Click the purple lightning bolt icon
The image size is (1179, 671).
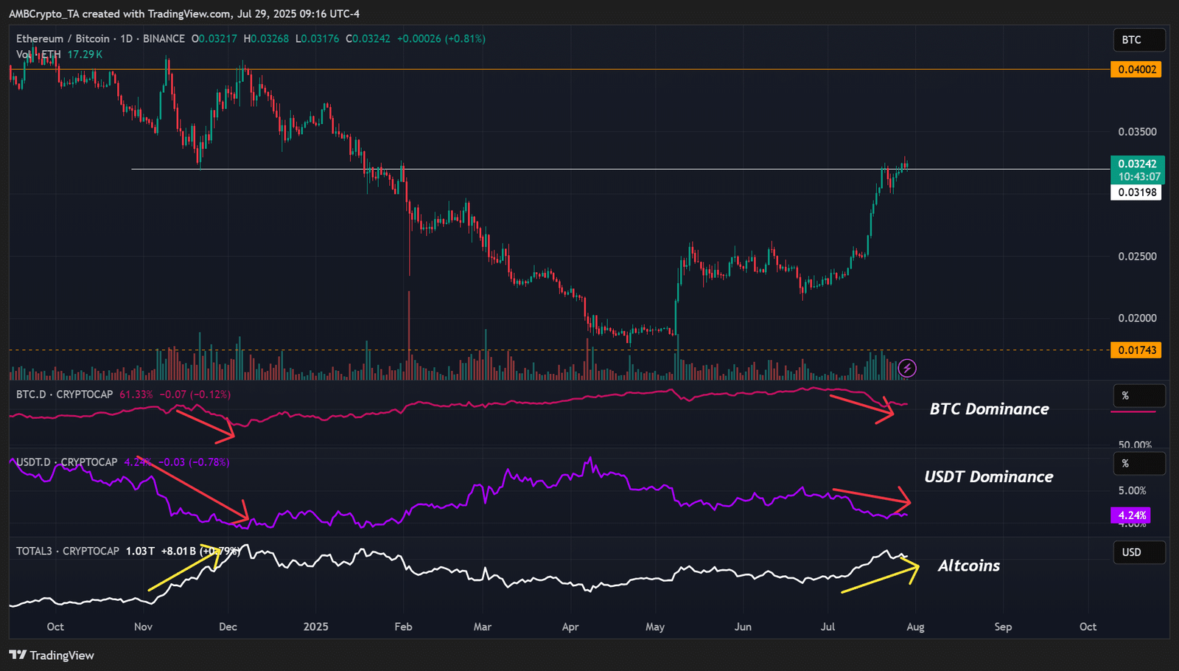click(907, 368)
